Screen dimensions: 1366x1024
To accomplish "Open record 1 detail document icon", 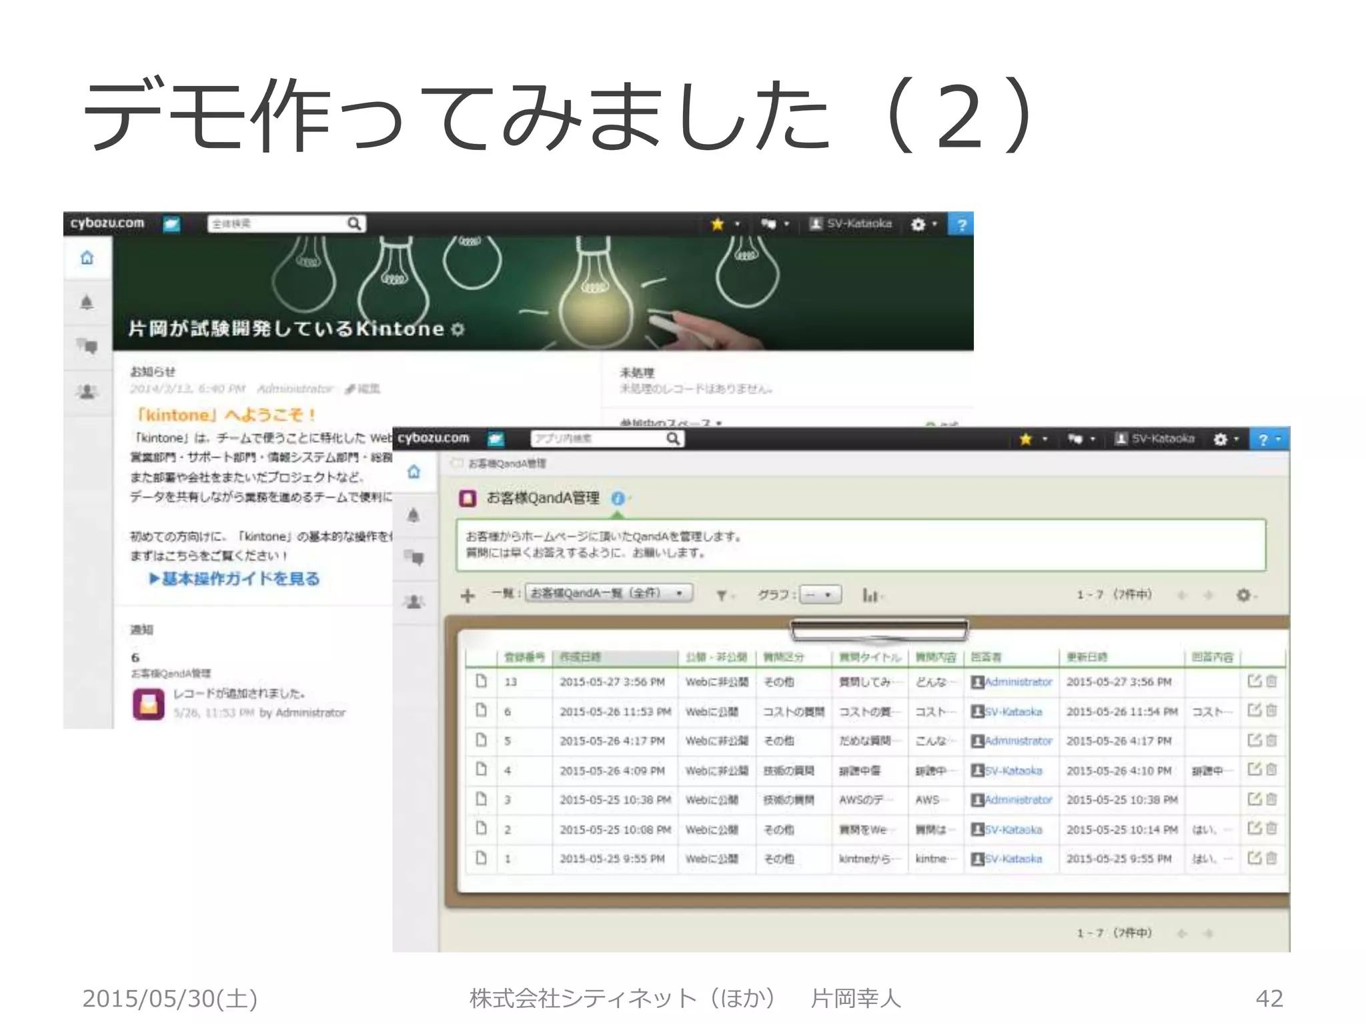I will 481,857.
